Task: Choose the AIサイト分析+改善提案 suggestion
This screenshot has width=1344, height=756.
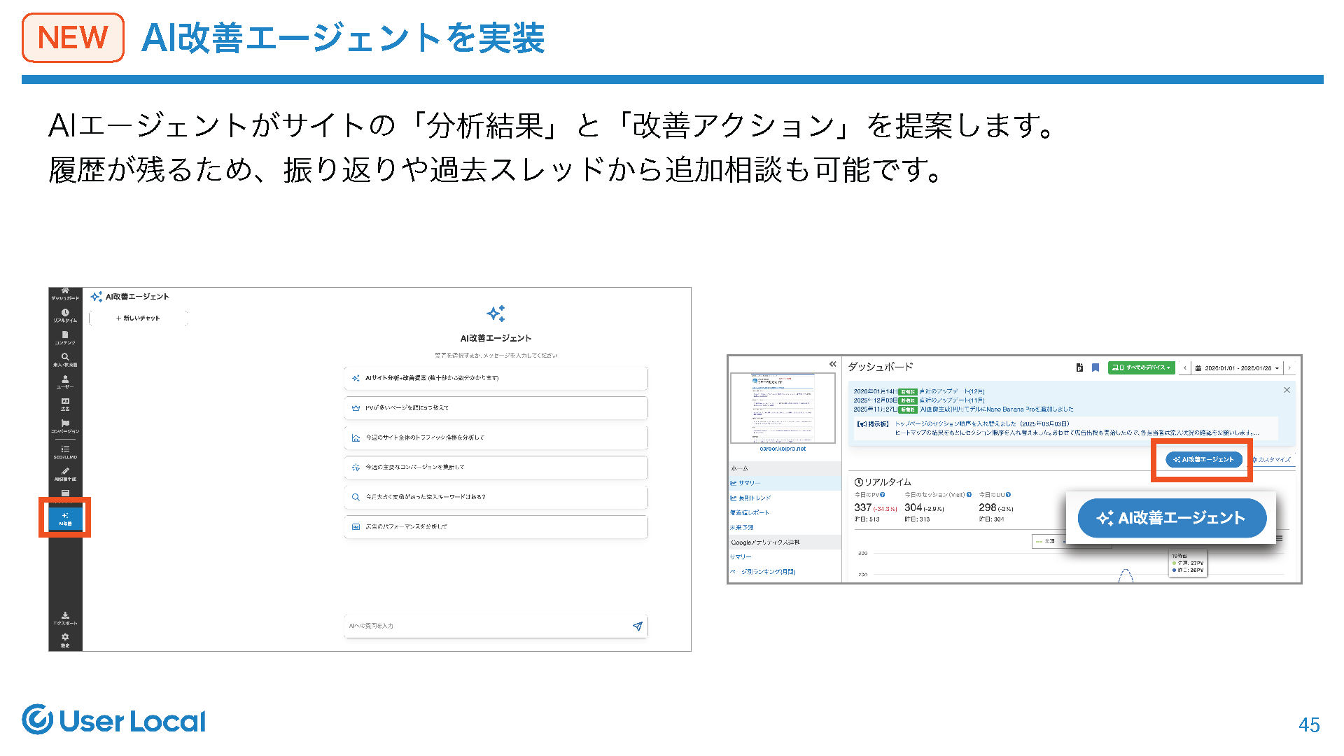Action: 496,378
